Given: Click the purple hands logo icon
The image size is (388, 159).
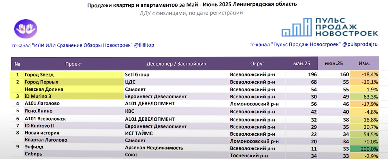Looking at the screenshot, I should pyautogui.click(x=26, y=29).
